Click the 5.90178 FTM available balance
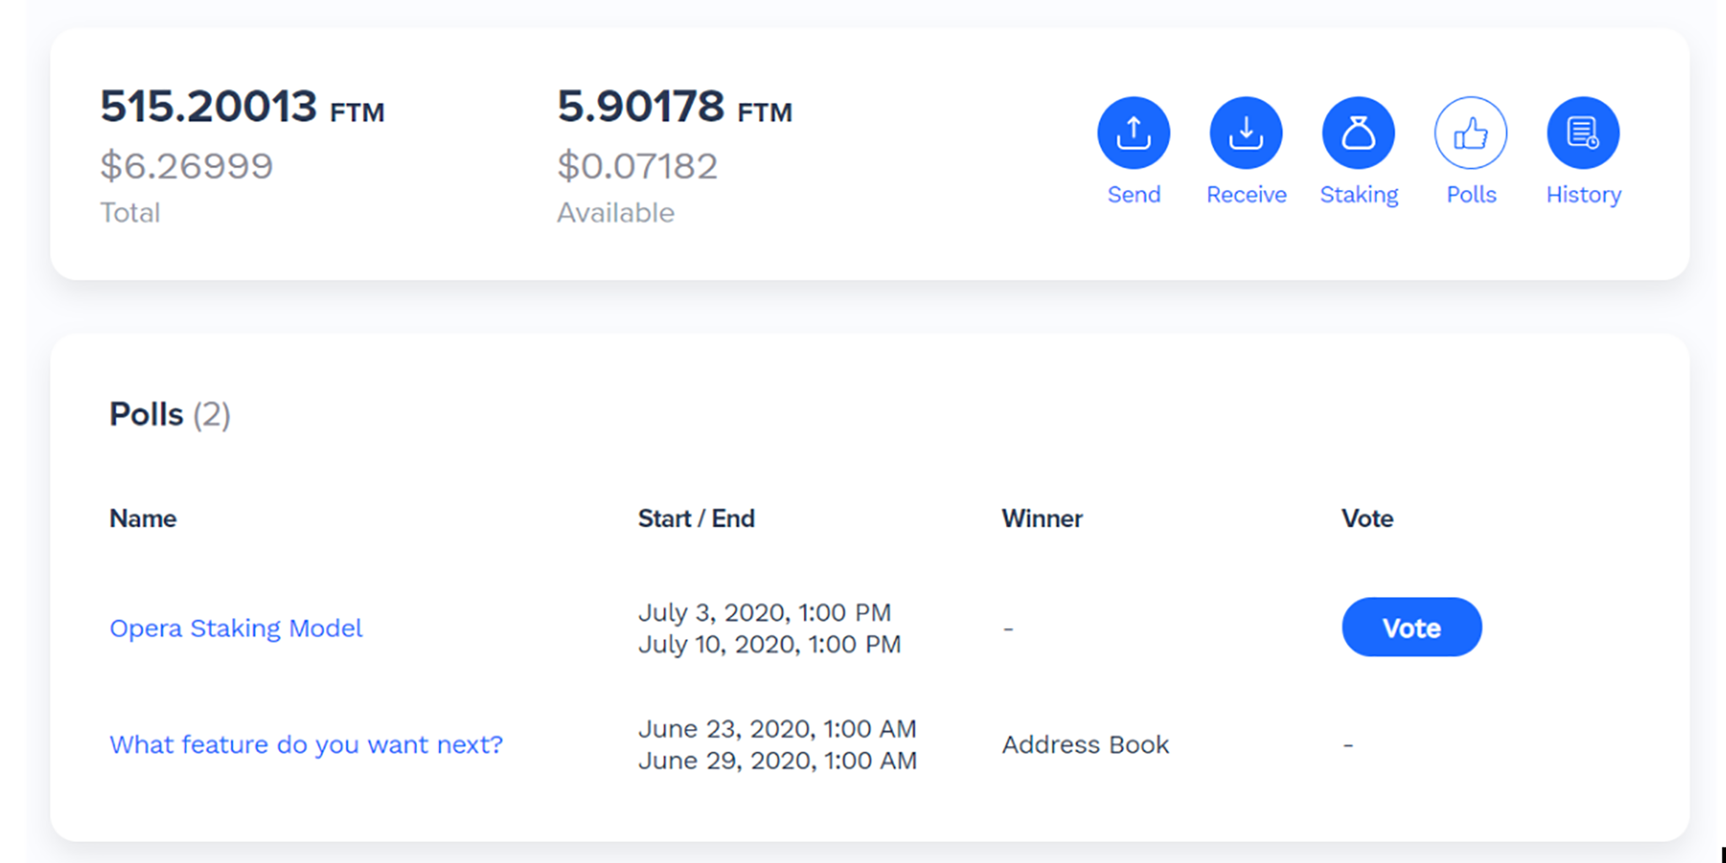 tap(674, 107)
